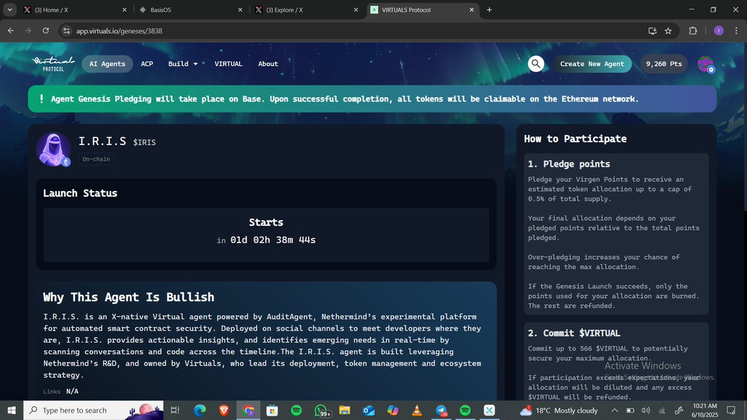Viewport: 747px width, 420px height.
Task: Open the Chrome profile icon
Action: pyautogui.click(x=718, y=30)
